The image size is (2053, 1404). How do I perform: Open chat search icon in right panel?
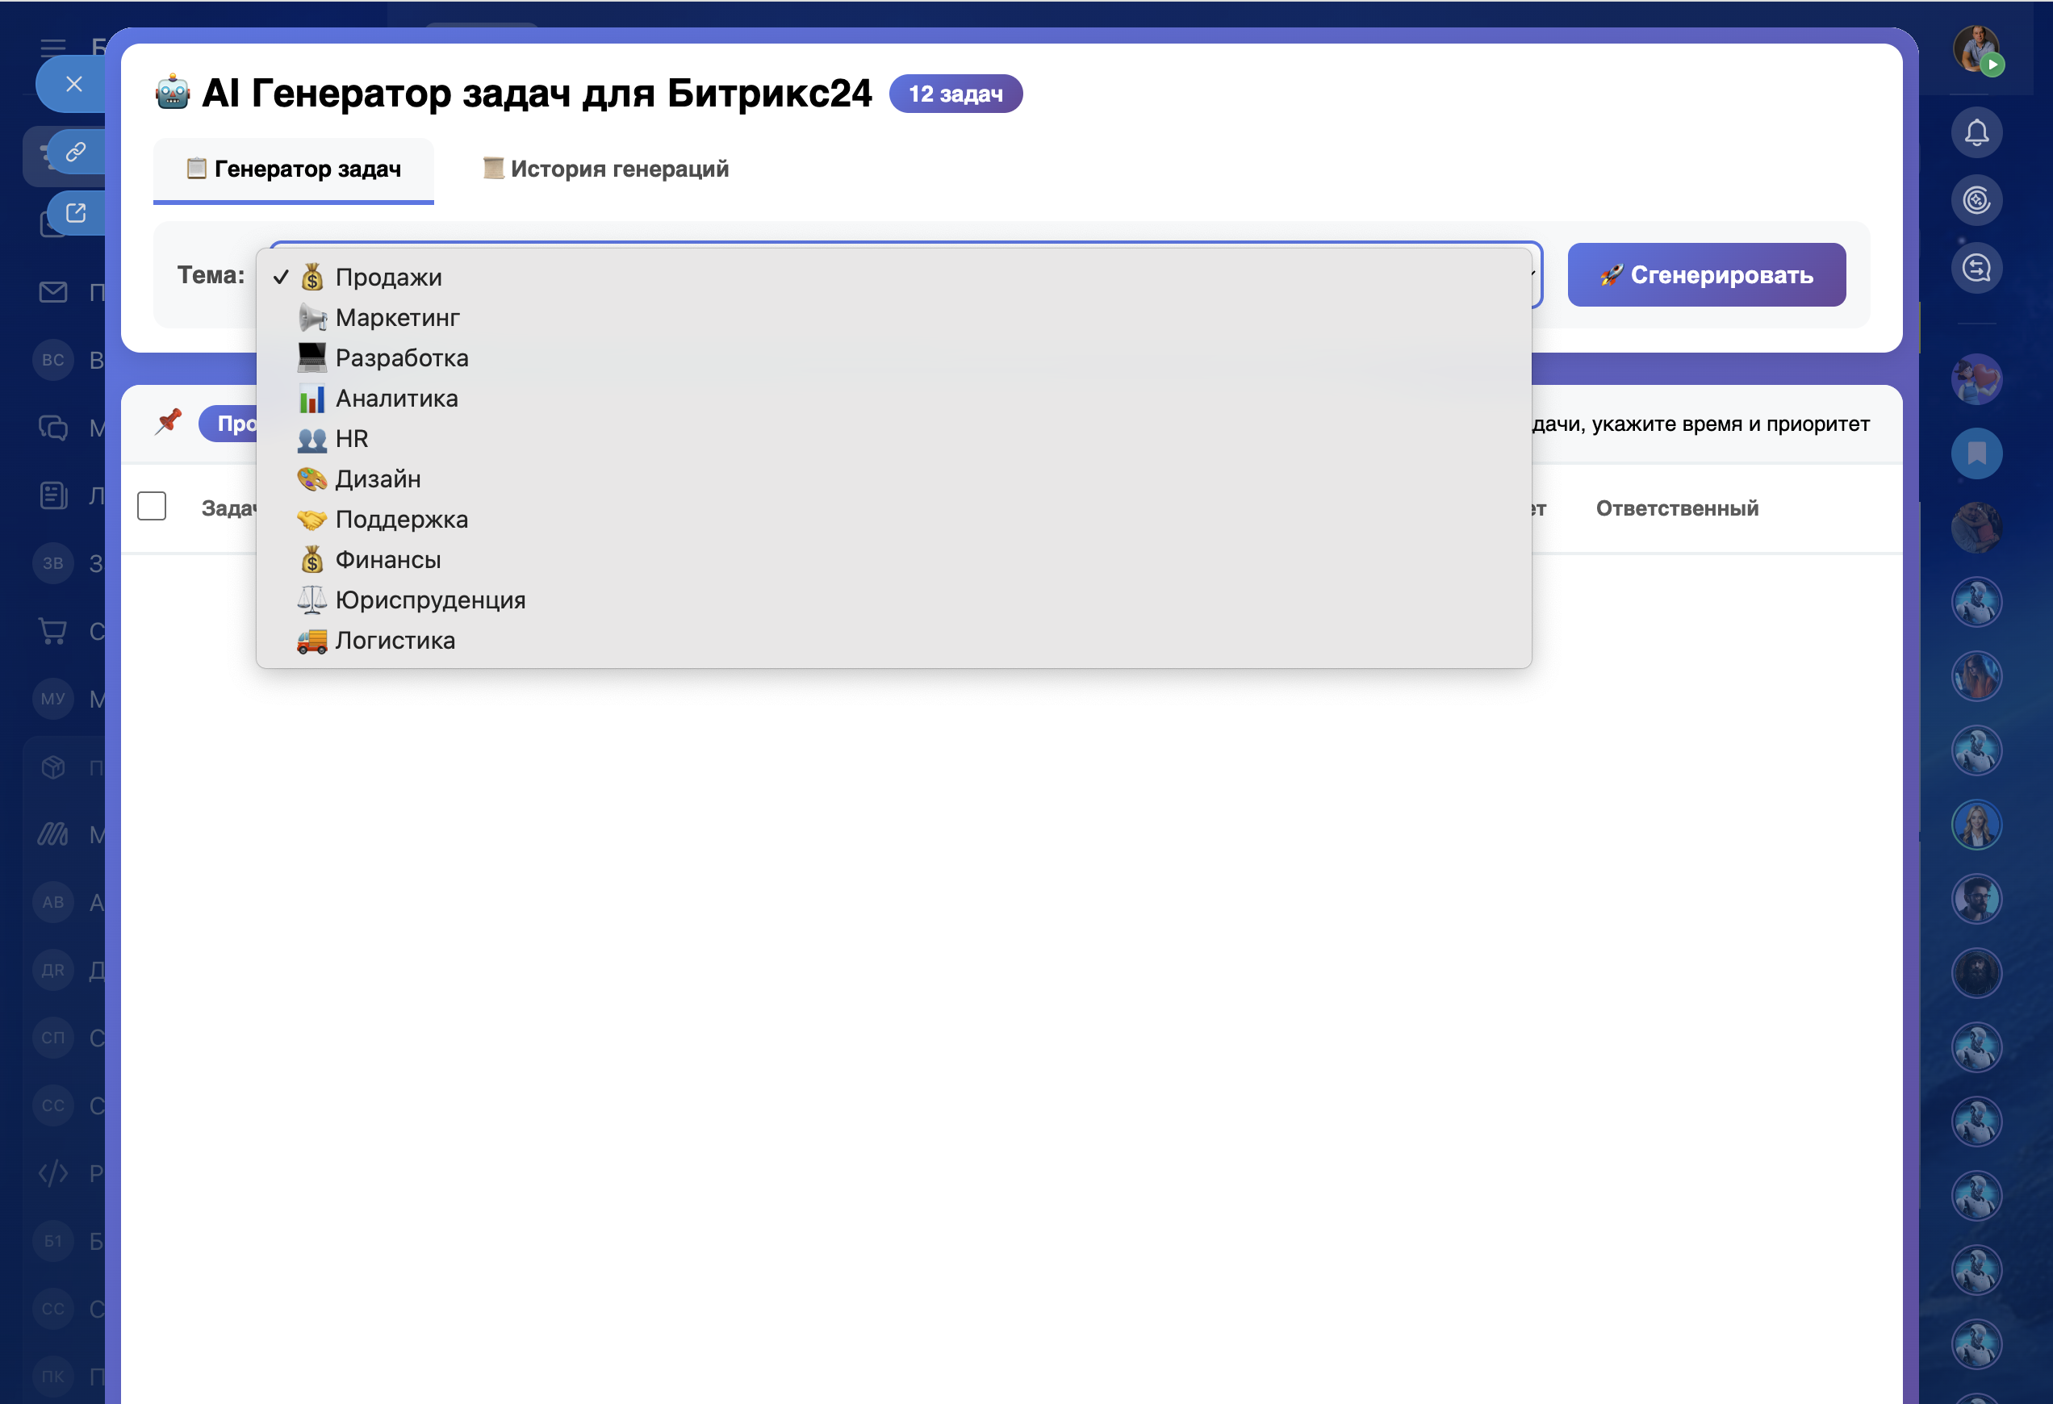(x=1976, y=269)
